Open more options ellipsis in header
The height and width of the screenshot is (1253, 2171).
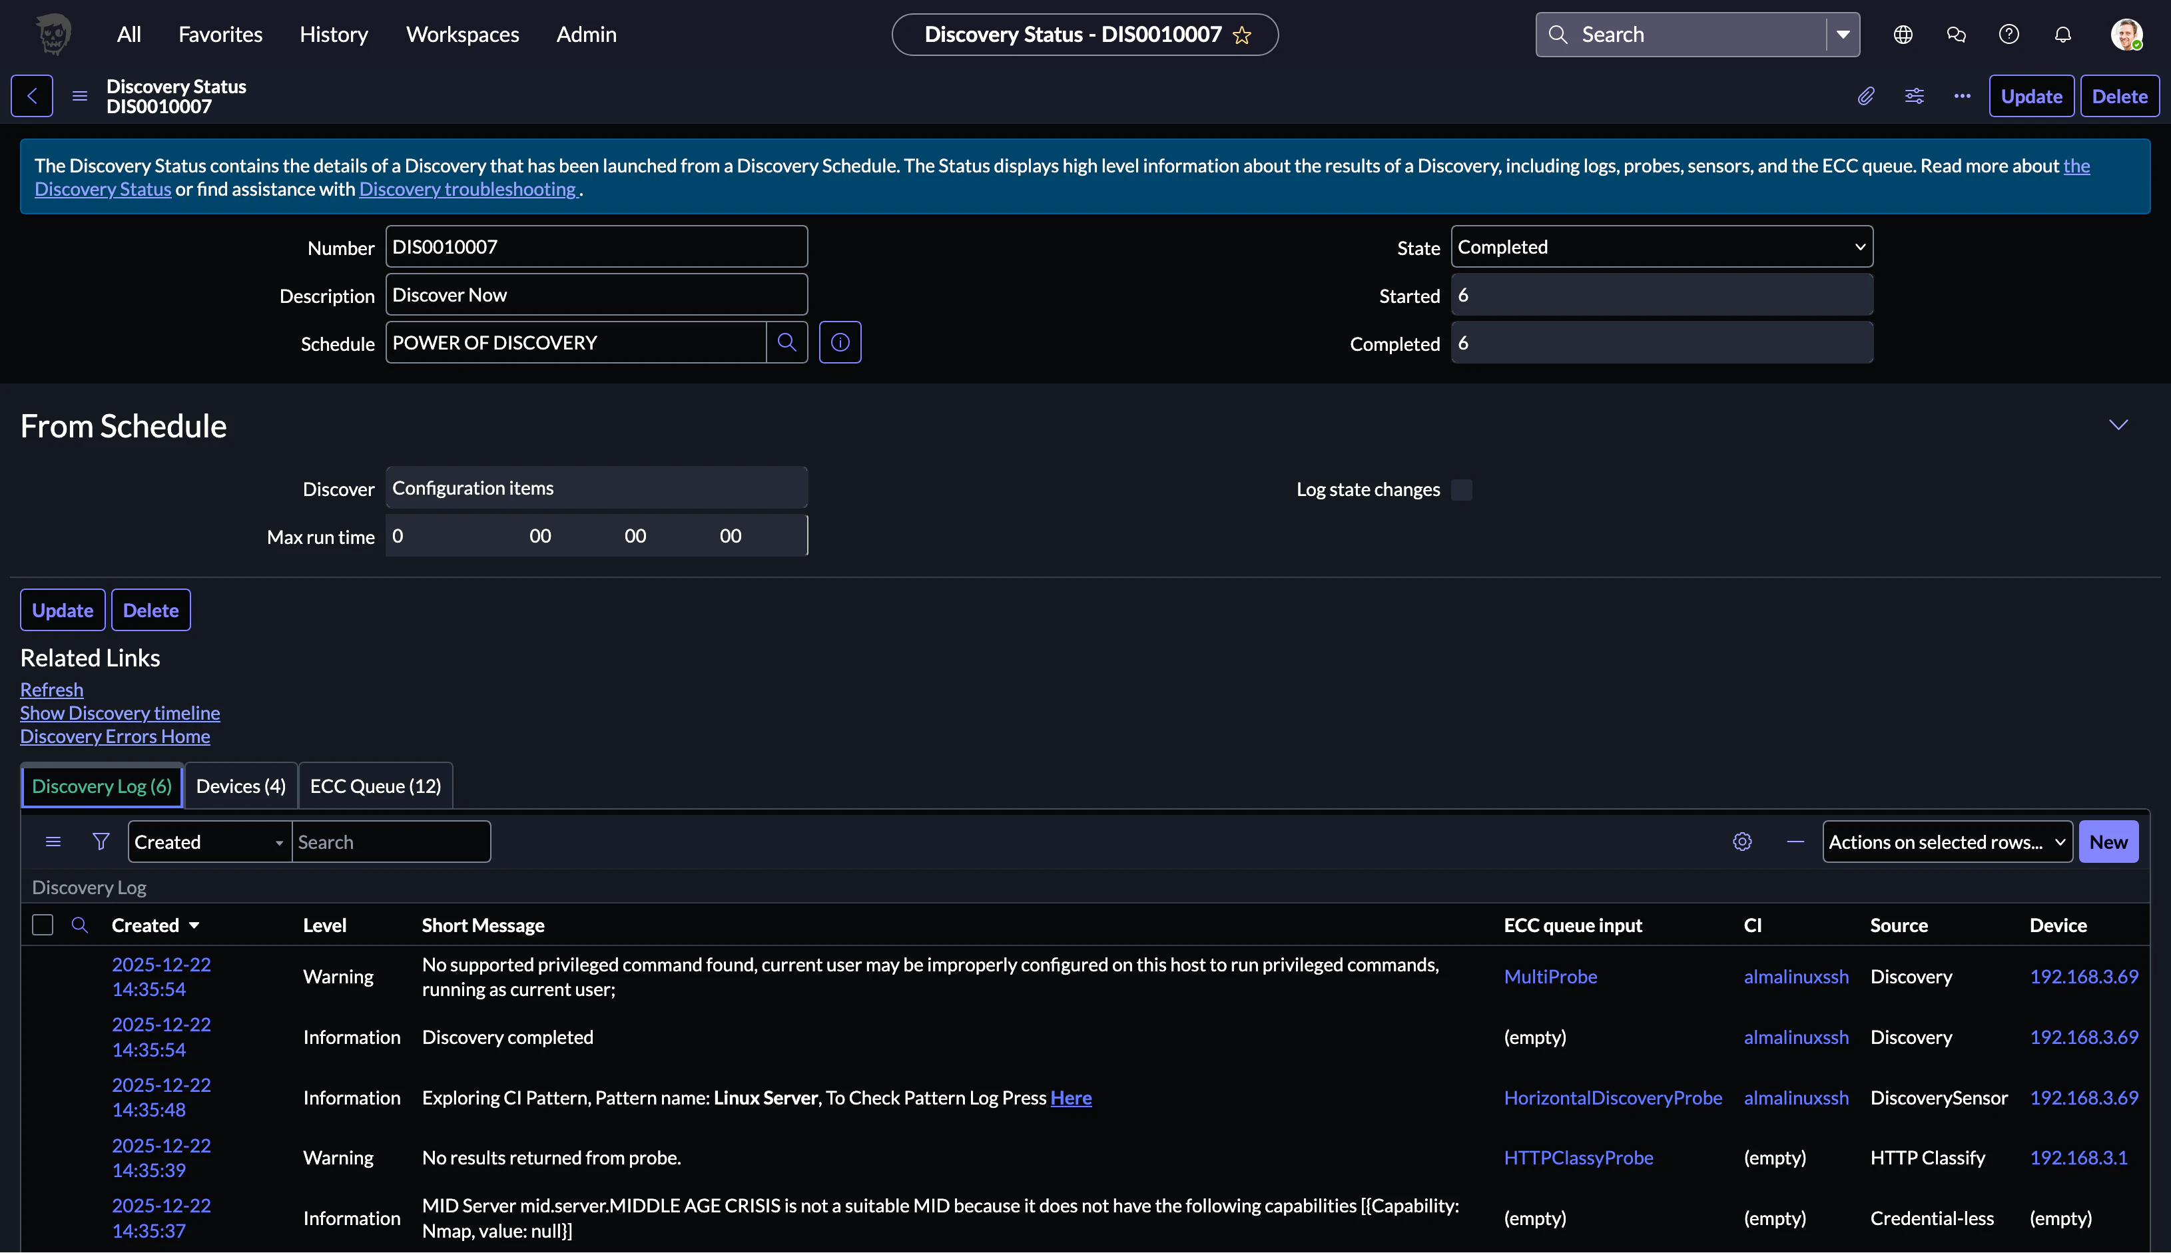pos(1962,95)
